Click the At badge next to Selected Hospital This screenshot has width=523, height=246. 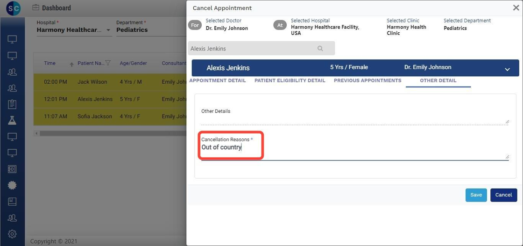click(280, 25)
